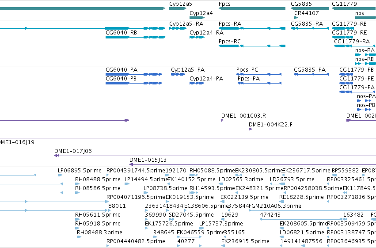Click the RE18228.5prime EST label

coord(301,197)
